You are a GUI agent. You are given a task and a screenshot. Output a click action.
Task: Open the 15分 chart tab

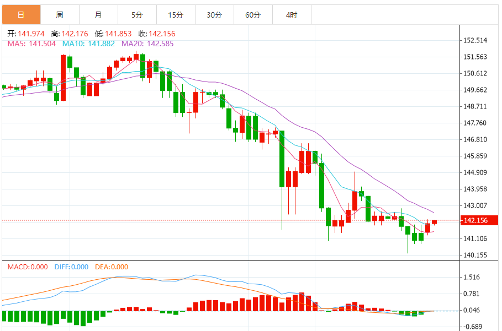[176, 15]
